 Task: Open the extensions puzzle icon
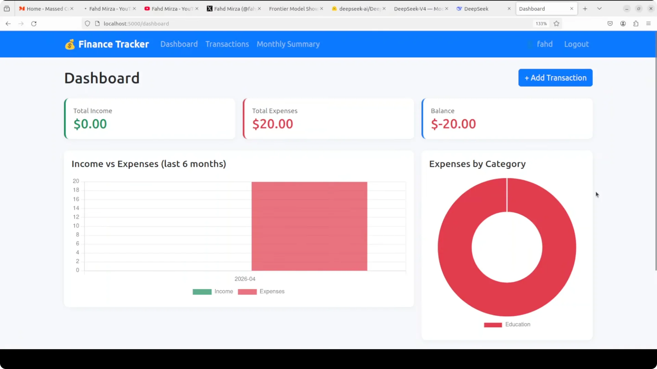(x=636, y=24)
